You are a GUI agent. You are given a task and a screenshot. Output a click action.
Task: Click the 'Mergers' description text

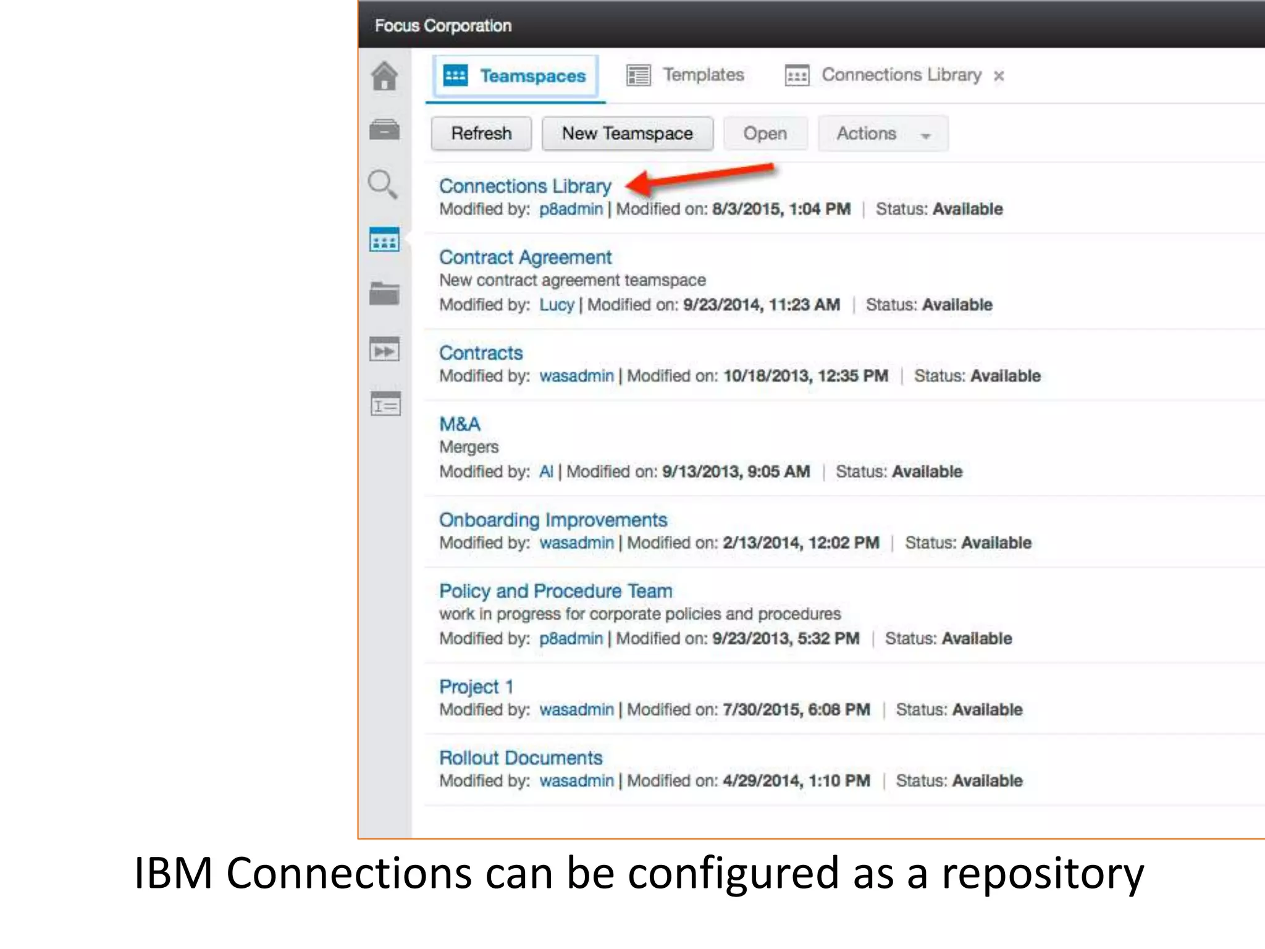click(x=469, y=447)
